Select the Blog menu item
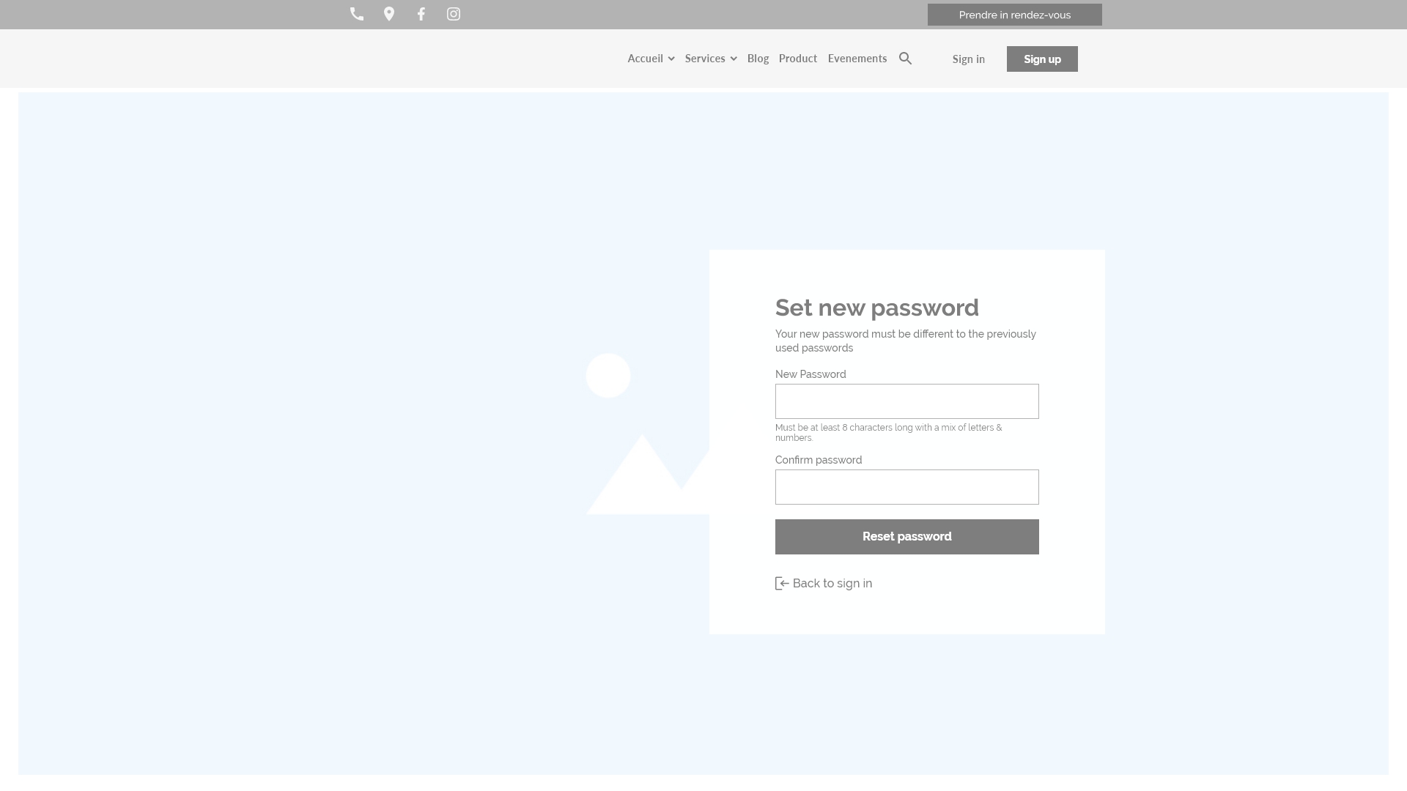Image resolution: width=1407 pixels, height=791 pixels. [x=758, y=58]
